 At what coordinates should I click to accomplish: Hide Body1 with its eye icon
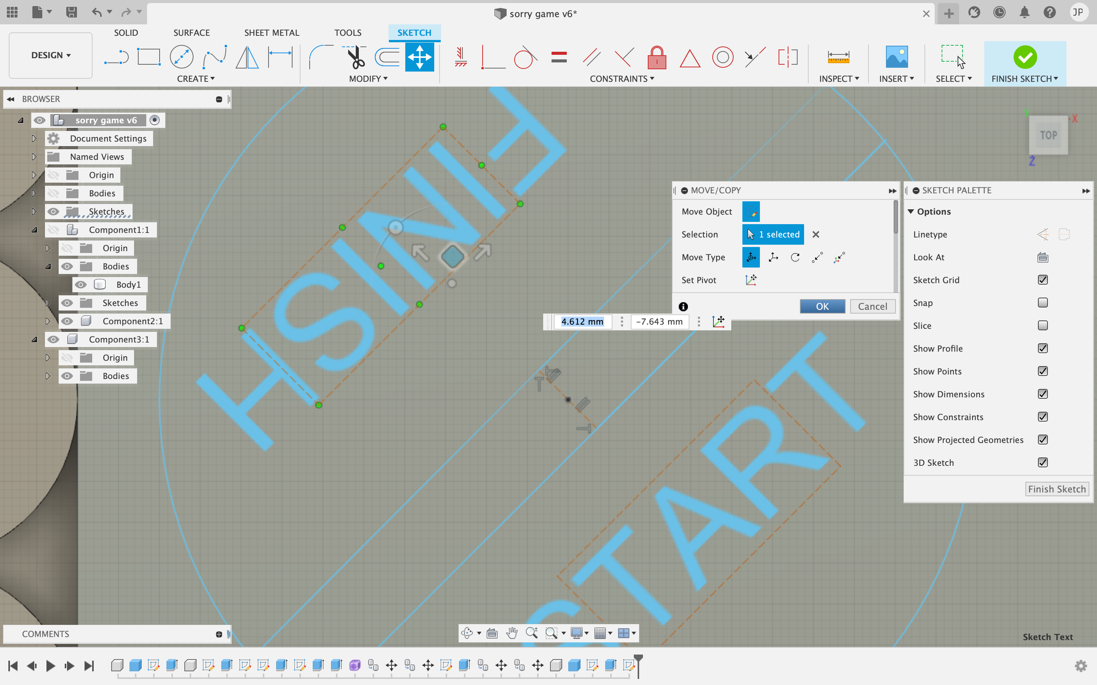click(x=81, y=285)
